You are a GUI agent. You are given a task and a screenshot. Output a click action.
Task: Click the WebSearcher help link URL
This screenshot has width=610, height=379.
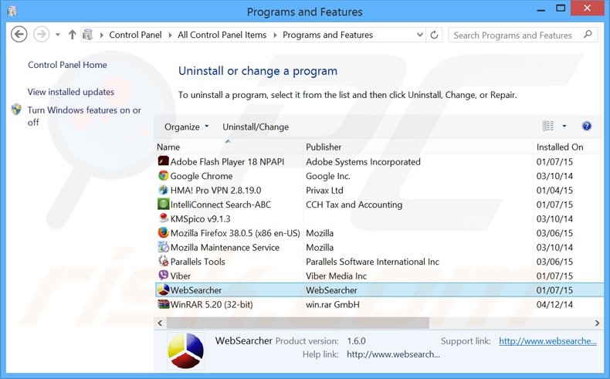point(393,354)
